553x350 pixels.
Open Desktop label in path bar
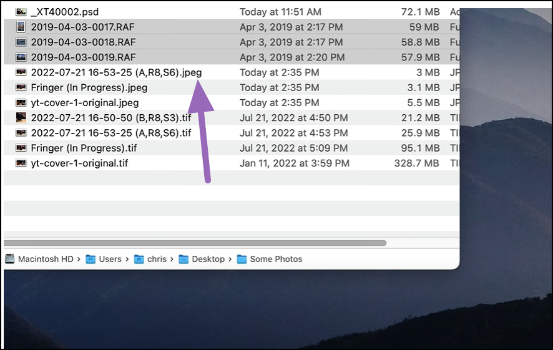pos(208,259)
